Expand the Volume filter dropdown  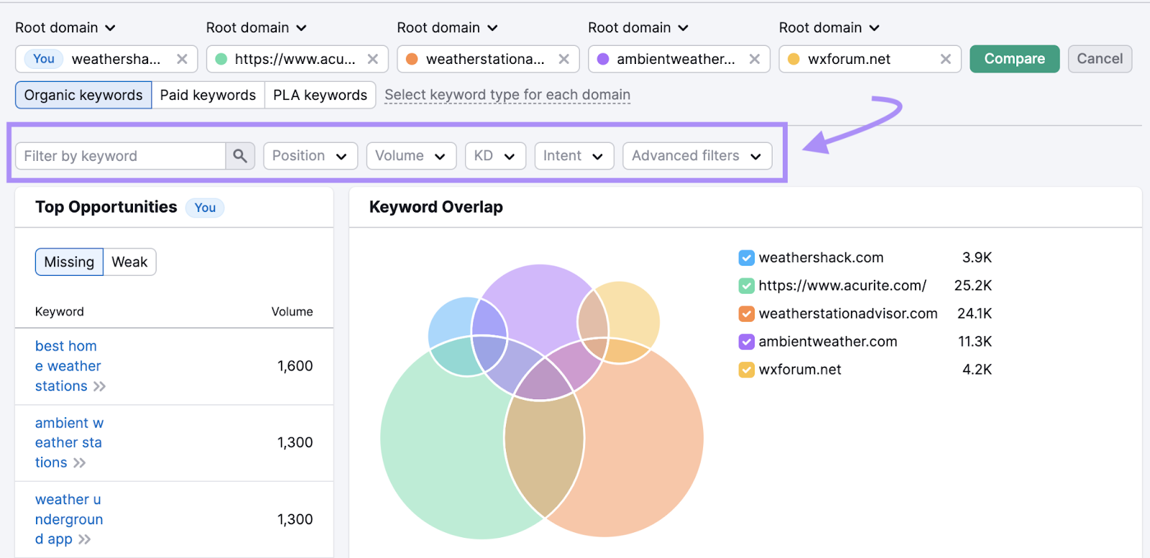[x=411, y=156]
